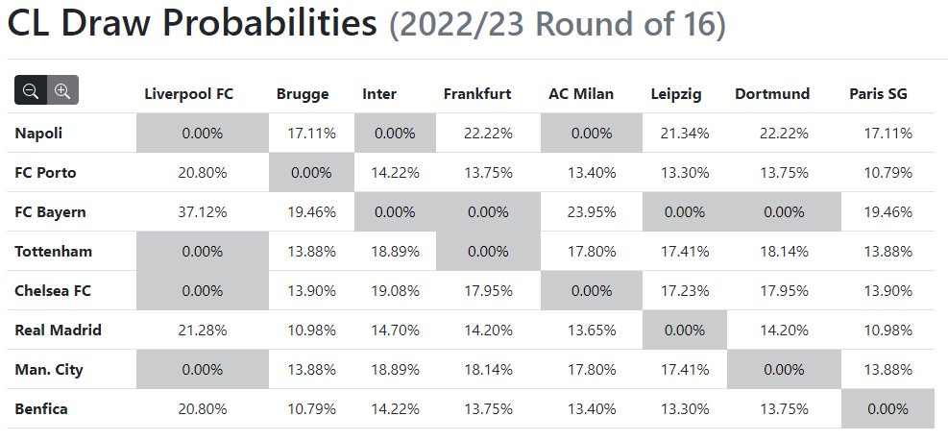Select the Liverpool FC column header
The image size is (948, 441).
click(188, 94)
